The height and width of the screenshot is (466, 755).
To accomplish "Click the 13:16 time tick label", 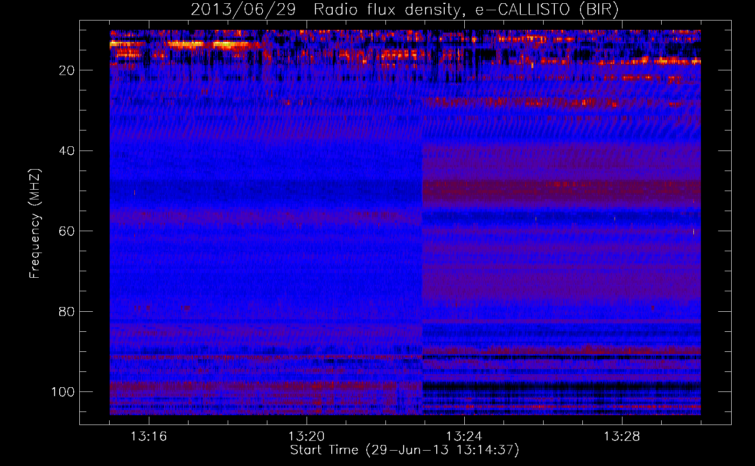I will point(148,437).
